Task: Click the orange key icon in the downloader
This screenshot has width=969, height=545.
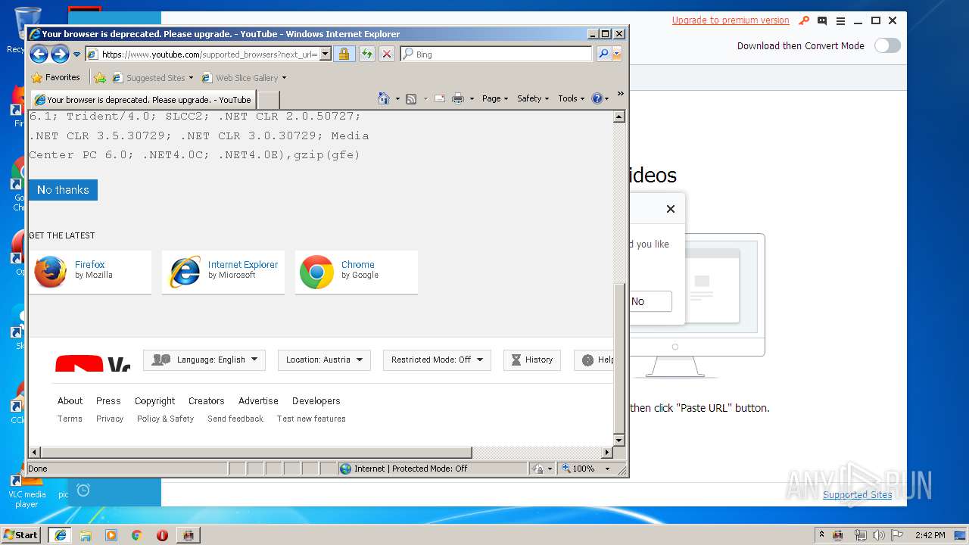Action: tap(804, 20)
